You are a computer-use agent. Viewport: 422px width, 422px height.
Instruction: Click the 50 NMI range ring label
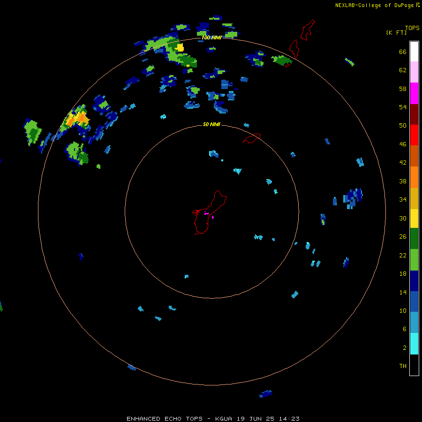[x=211, y=124]
